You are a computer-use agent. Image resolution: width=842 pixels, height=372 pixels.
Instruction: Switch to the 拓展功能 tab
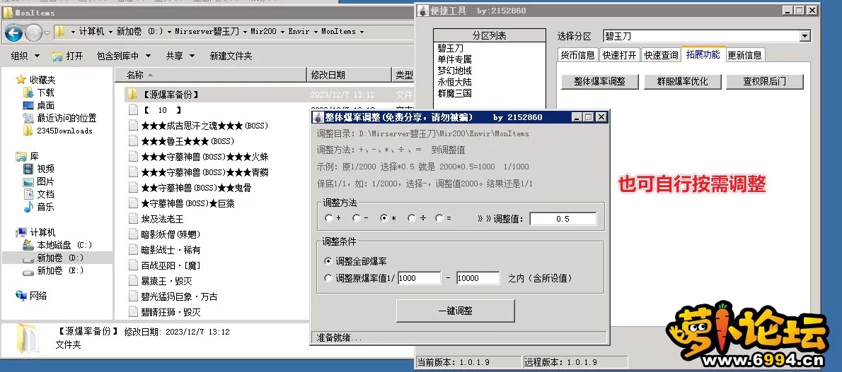(x=703, y=54)
